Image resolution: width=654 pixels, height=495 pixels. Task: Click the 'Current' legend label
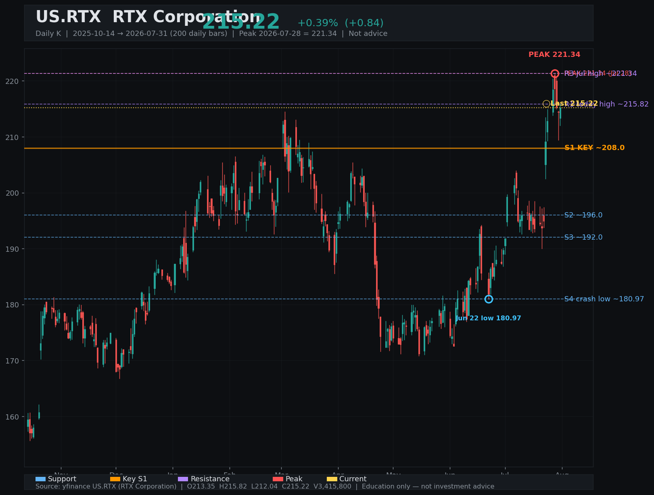(x=353, y=479)
